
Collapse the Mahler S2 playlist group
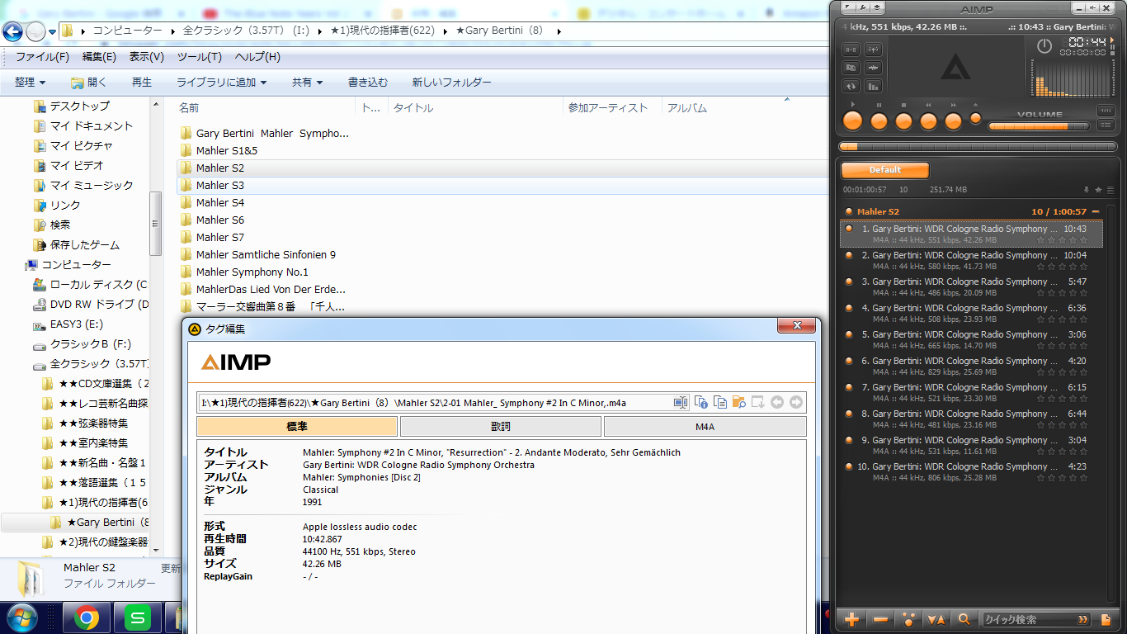pyautogui.click(x=1096, y=212)
